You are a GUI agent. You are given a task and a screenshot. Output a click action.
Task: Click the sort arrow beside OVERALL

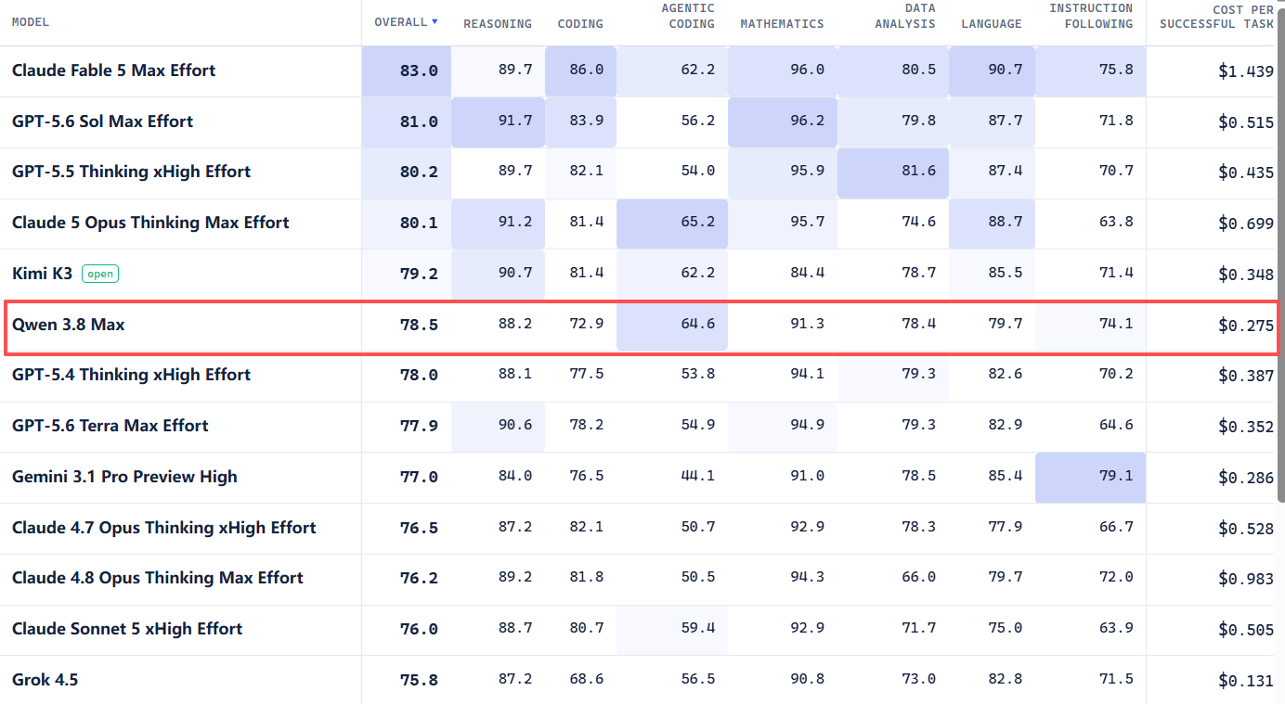pos(435,22)
